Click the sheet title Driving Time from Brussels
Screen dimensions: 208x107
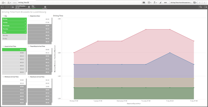pos(24,12)
